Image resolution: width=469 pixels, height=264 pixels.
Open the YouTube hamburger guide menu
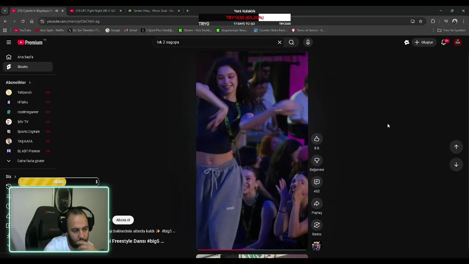coord(9,42)
